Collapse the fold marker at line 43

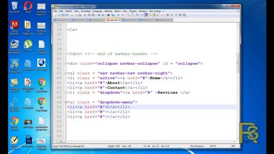(x=66, y=73)
